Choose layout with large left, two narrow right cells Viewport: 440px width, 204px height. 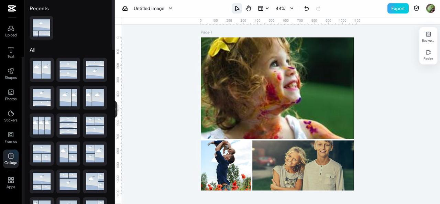(x=95, y=181)
